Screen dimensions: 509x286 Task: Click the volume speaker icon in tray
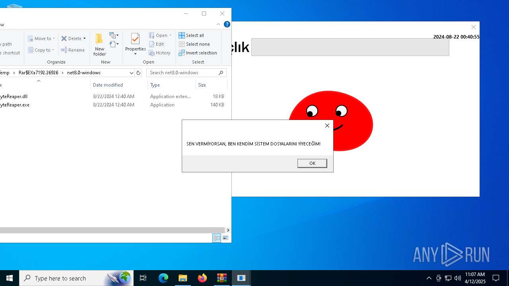coord(458,278)
